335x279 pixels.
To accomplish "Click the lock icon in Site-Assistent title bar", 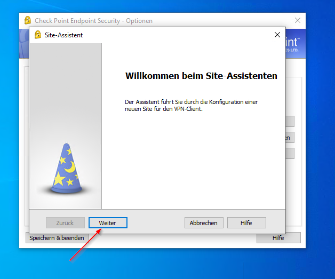I will point(38,35).
